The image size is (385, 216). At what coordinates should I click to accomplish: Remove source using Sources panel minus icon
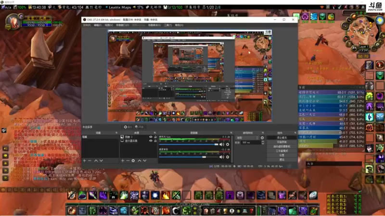point(128,161)
